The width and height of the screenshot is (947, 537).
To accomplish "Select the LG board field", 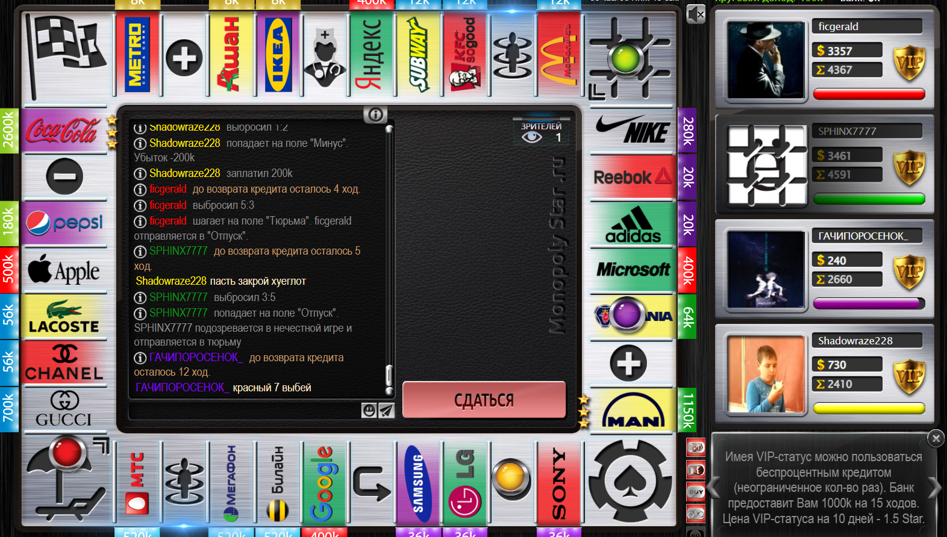I will [464, 483].
